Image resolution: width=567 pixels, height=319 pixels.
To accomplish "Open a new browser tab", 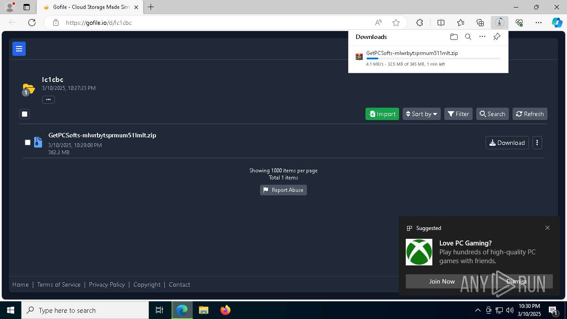I will 151,7.
